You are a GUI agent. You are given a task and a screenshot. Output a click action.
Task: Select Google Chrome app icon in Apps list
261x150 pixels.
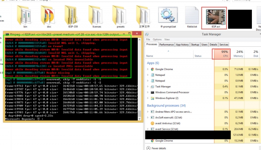tap(152, 69)
